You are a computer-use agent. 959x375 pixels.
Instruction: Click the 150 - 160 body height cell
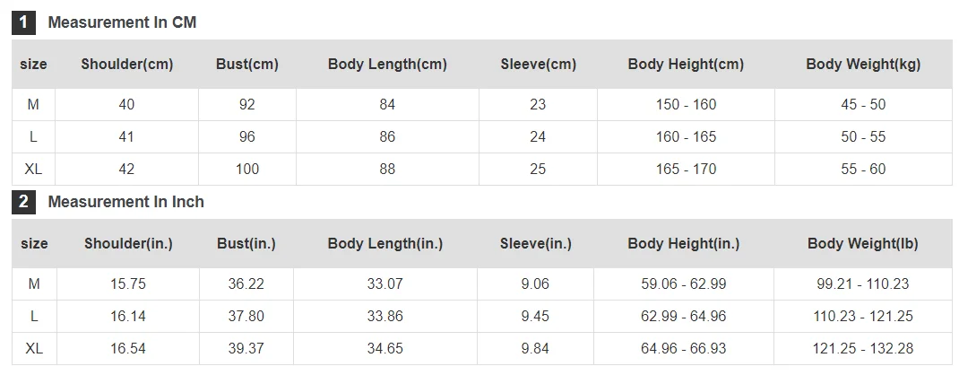click(x=686, y=105)
